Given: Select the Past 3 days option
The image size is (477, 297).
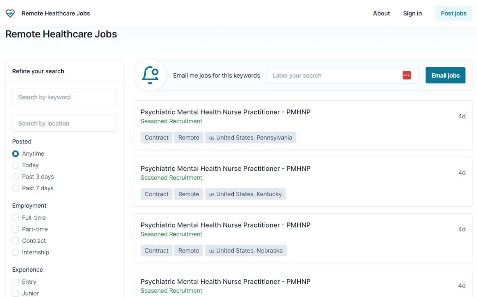Looking at the screenshot, I should (x=16, y=177).
